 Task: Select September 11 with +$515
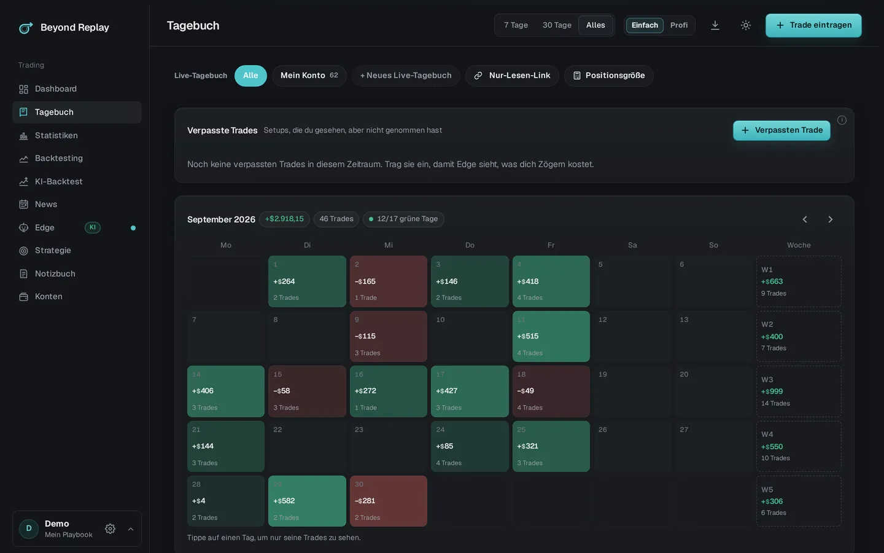551,336
